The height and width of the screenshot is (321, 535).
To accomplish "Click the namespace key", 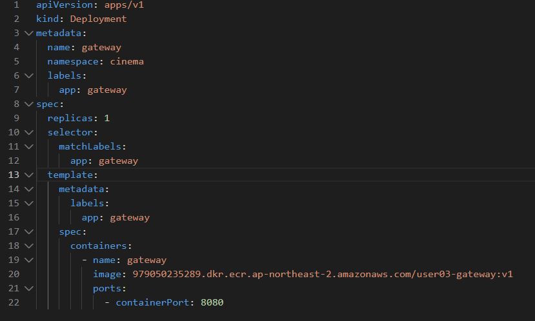I will (x=73, y=62).
